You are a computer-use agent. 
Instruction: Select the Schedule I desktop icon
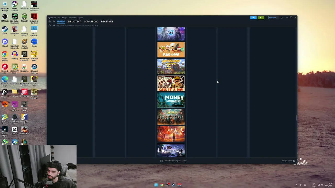pos(24,18)
